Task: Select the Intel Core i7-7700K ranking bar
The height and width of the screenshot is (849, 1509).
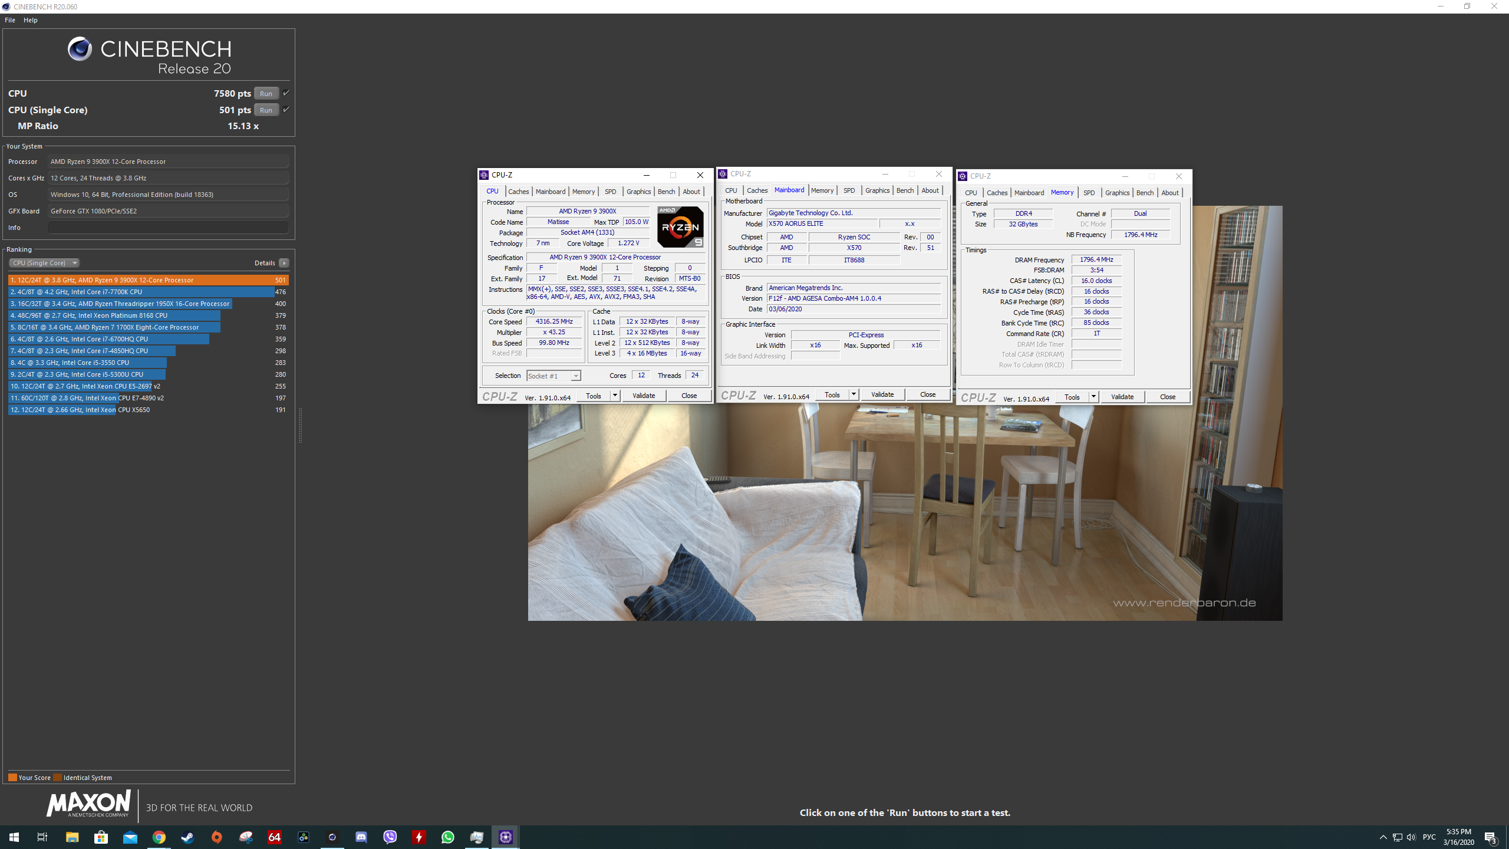Action: pos(141,292)
